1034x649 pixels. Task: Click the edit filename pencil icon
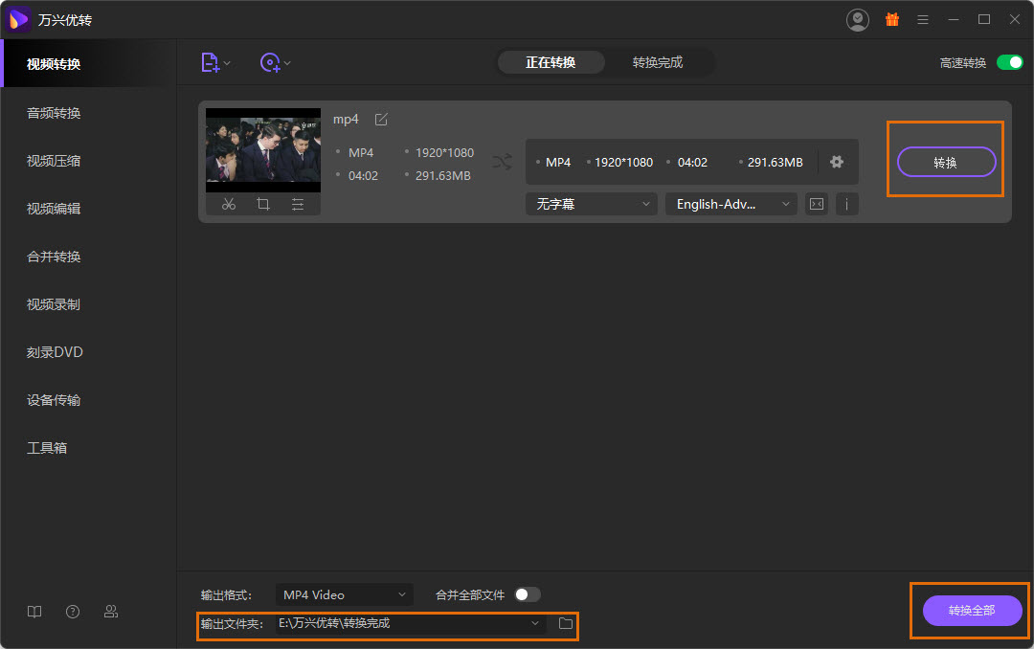tap(381, 120)
